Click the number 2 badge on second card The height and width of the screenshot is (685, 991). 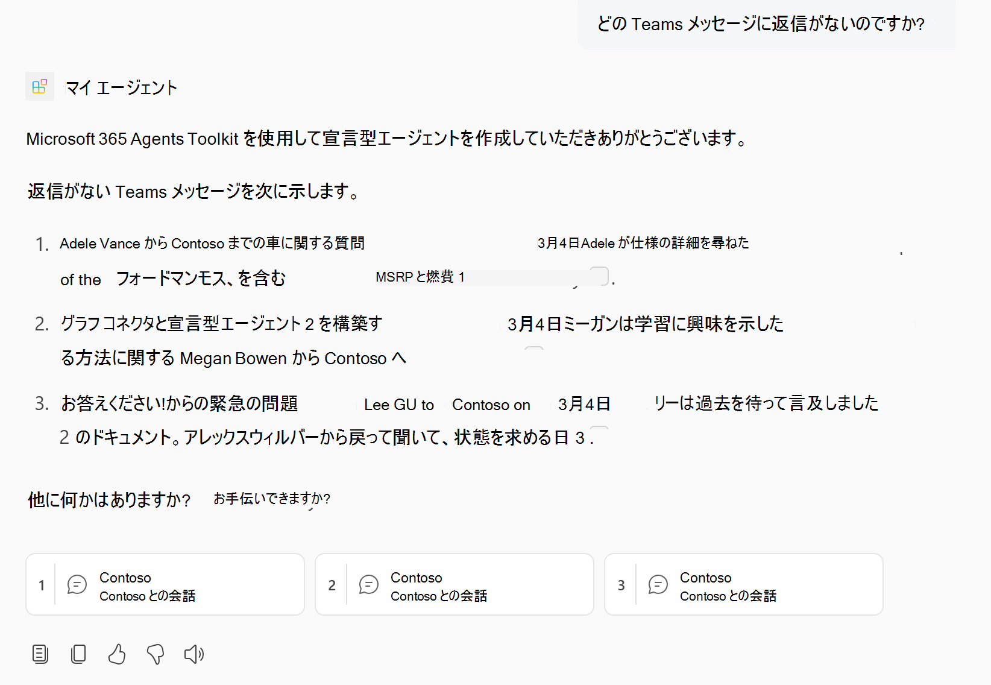tap(332, 584)
